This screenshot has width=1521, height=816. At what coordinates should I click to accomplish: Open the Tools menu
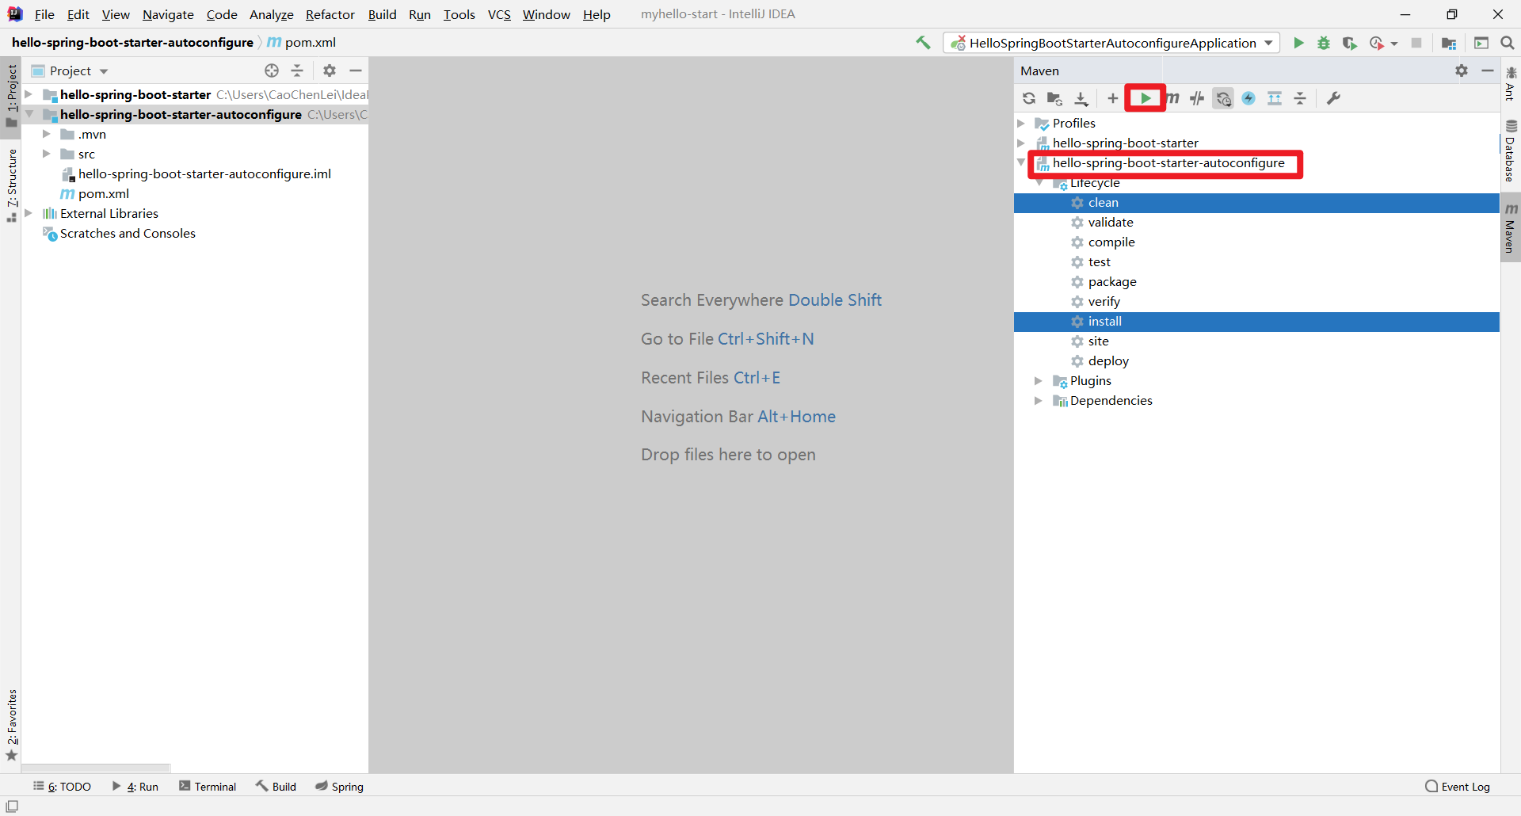[x=459, y=14]
